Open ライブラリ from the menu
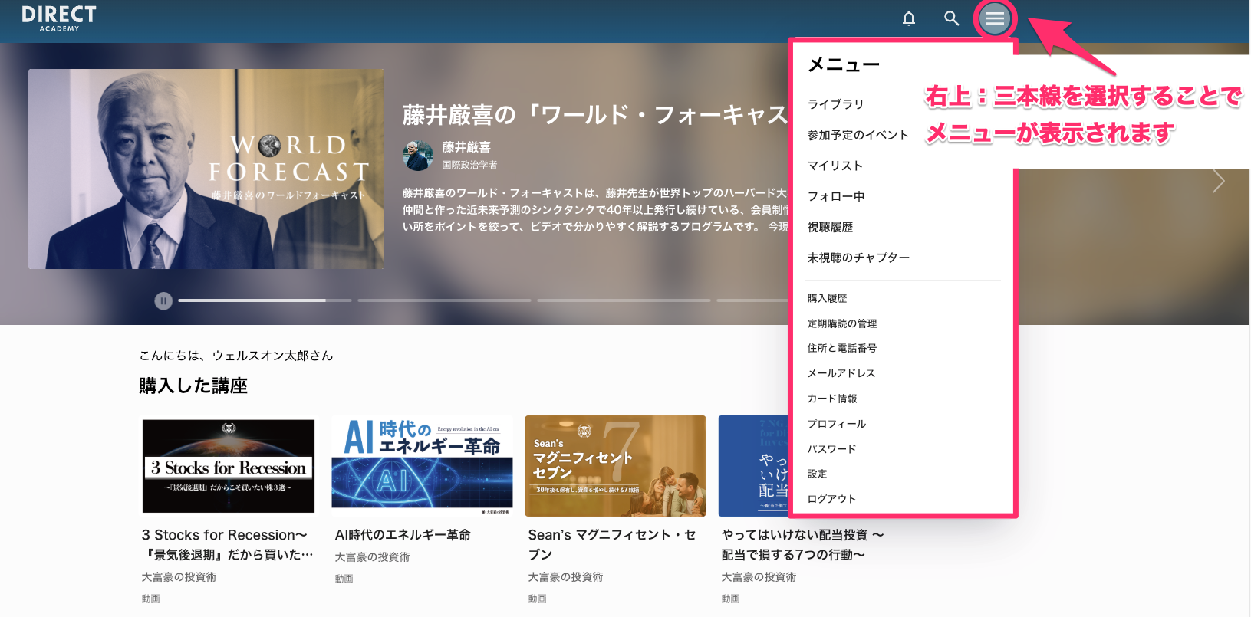The image size is (1251, 617). (x=835, y=104)
